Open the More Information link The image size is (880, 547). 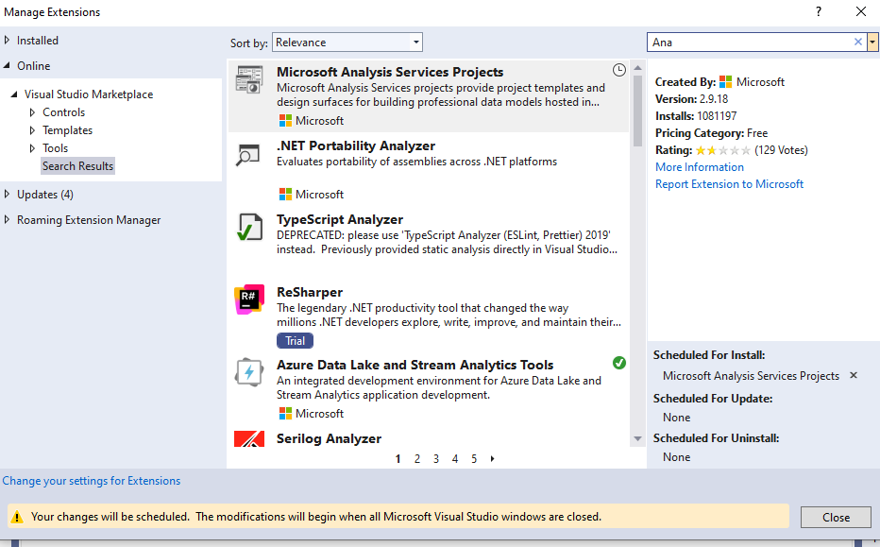[x=700, y=167]
